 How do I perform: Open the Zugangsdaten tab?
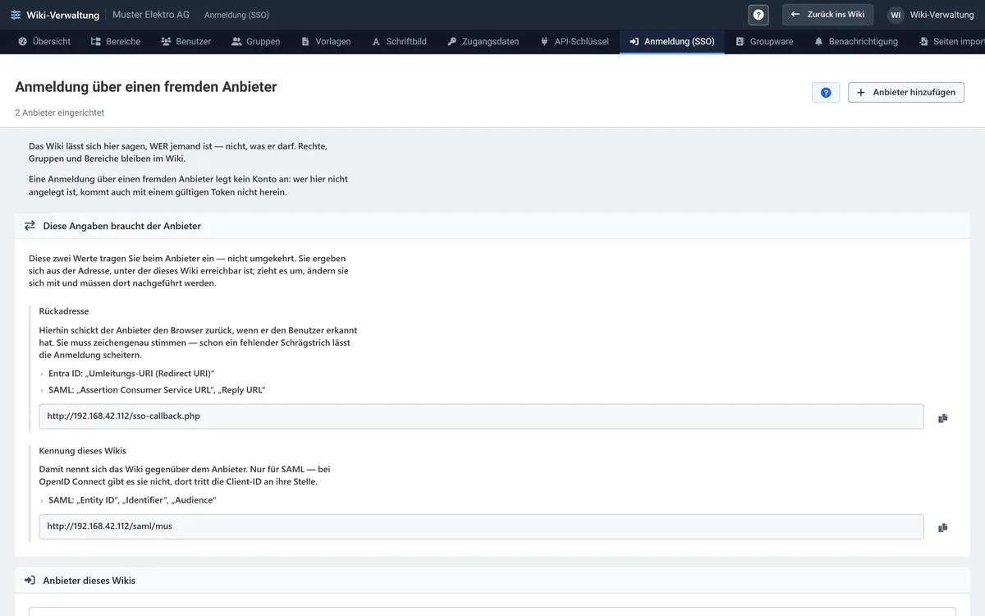pyautogui.click(x=483, y=41)
